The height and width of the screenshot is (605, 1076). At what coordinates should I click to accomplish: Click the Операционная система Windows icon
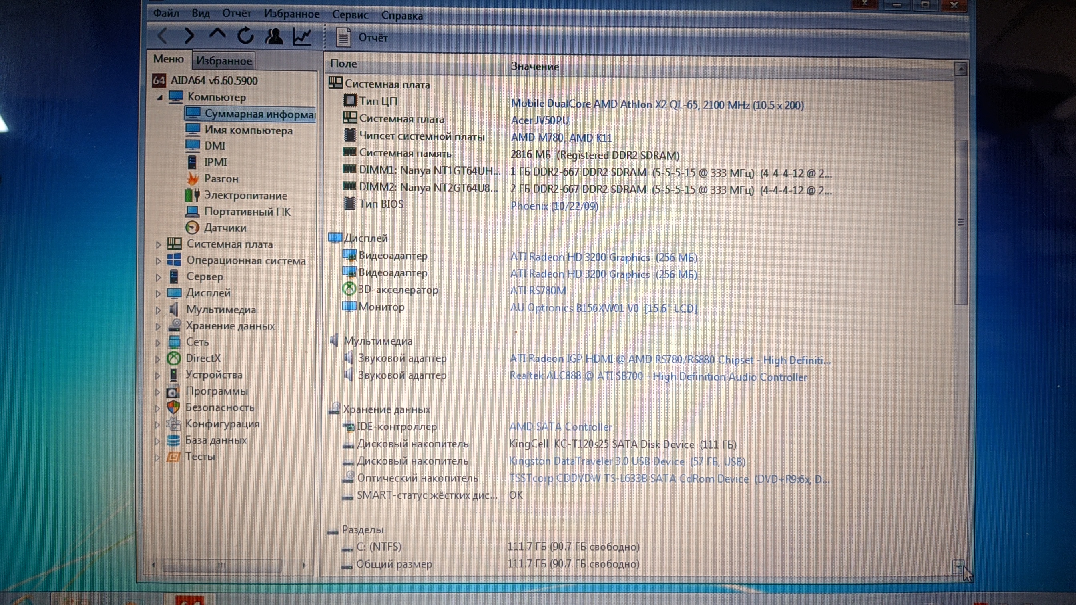pyautogui.click(x=174, y=260)
